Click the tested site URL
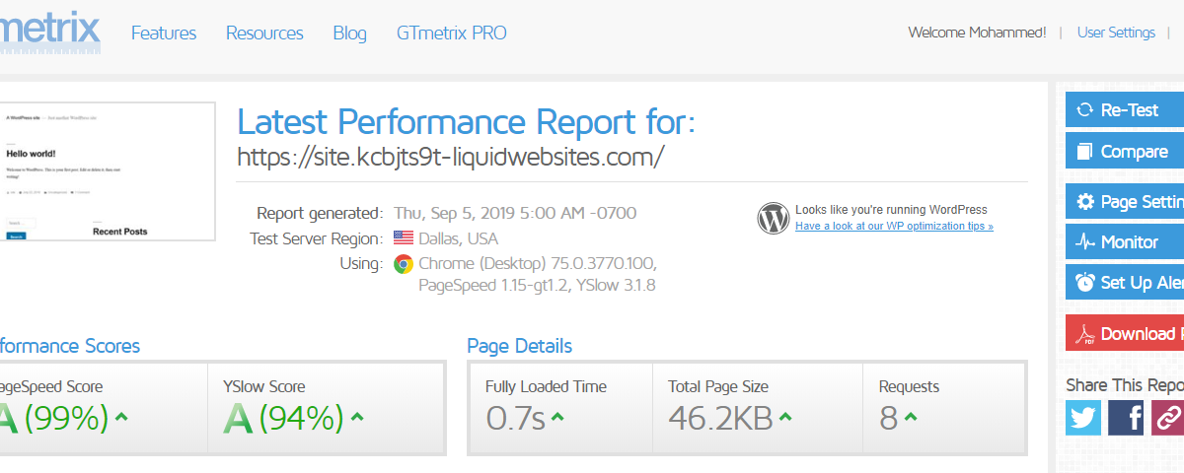The width and height of the screenshot is (1184, 473). pyautogui.click(x=451, y=156)
